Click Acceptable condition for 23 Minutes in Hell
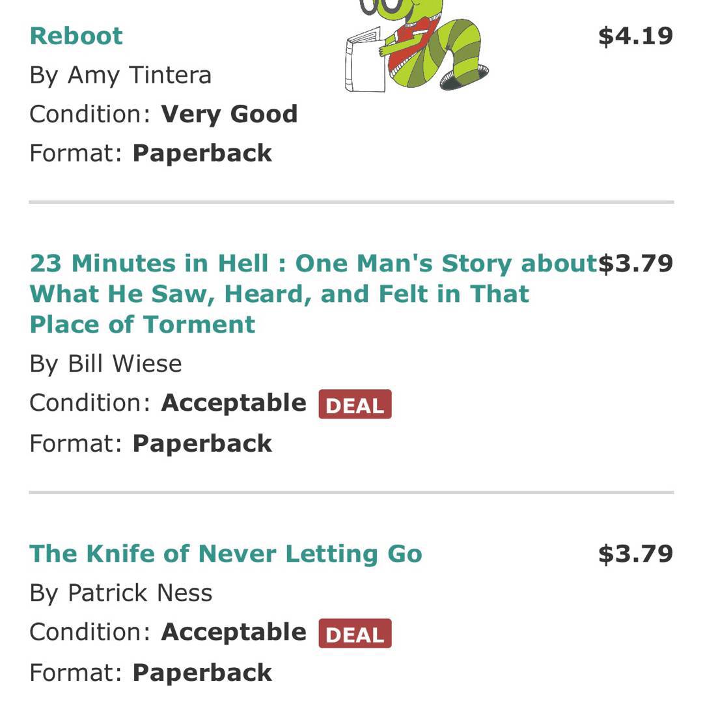 (x=233, y=403)
